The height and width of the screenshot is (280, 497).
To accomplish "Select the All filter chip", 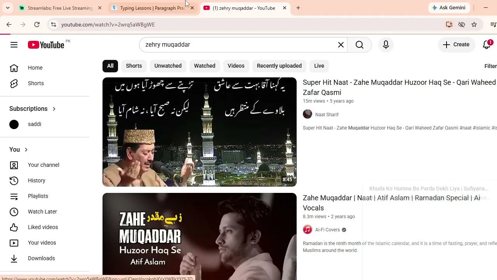I will tap(110, 66).
